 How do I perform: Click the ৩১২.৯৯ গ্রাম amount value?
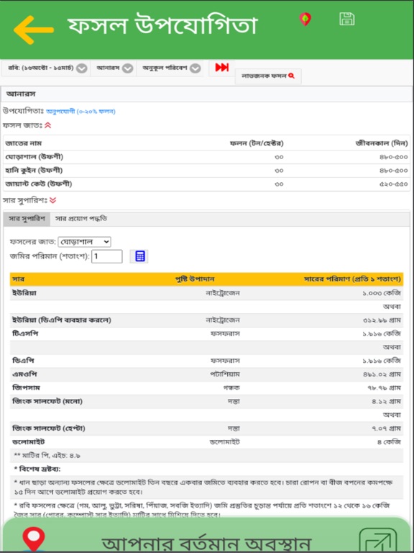[382, 320]
